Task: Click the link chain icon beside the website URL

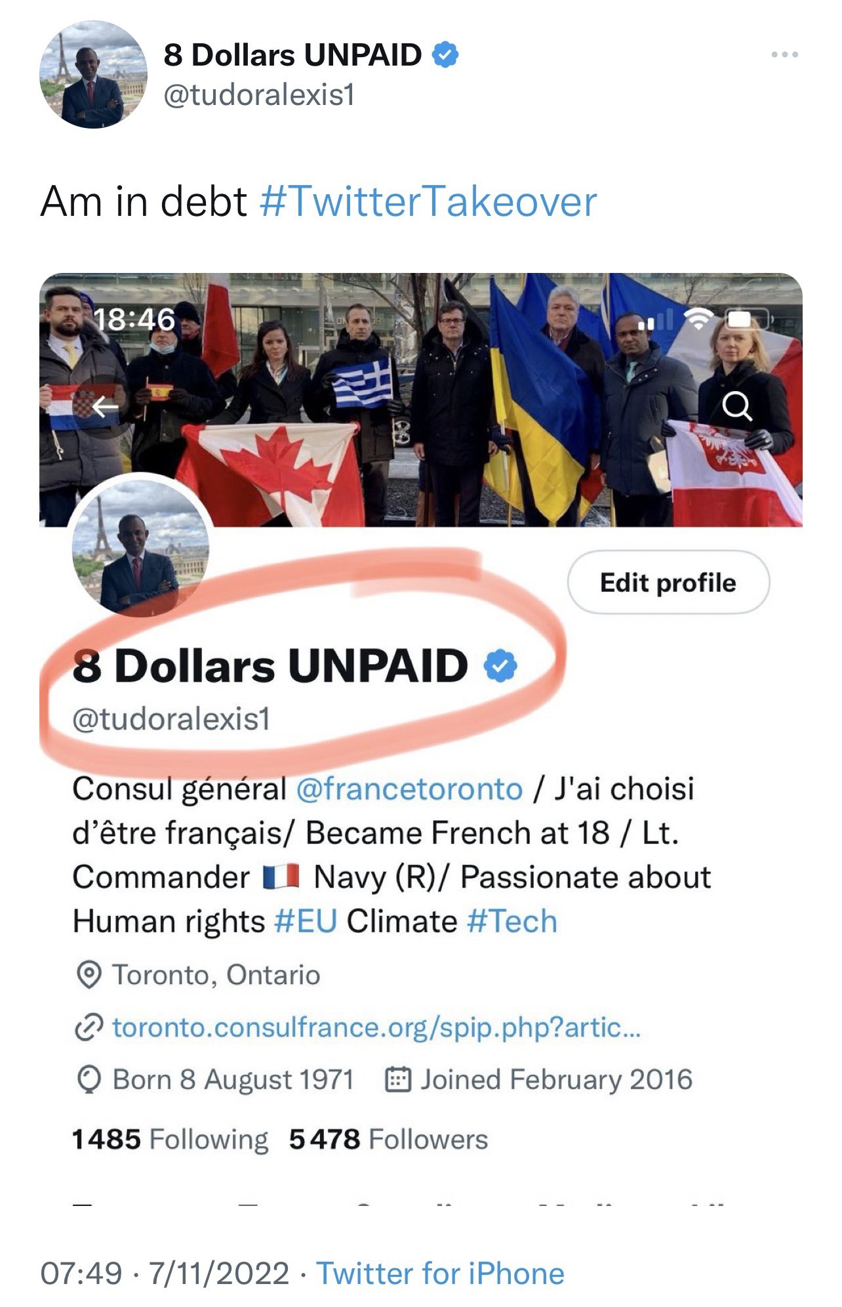Action: (x=89, y=1027)
